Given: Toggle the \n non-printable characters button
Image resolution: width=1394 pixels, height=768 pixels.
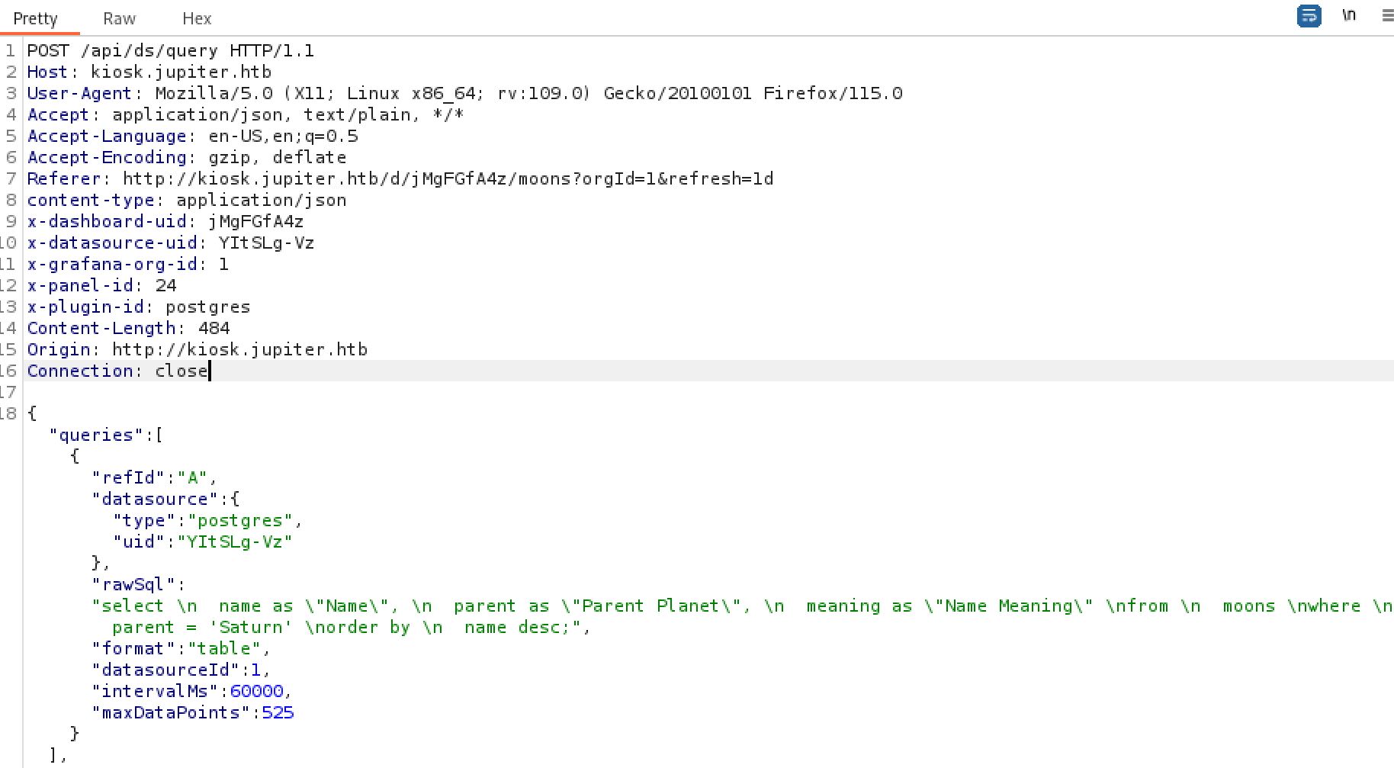Looking at the screenshot, I should [1348, 15].
